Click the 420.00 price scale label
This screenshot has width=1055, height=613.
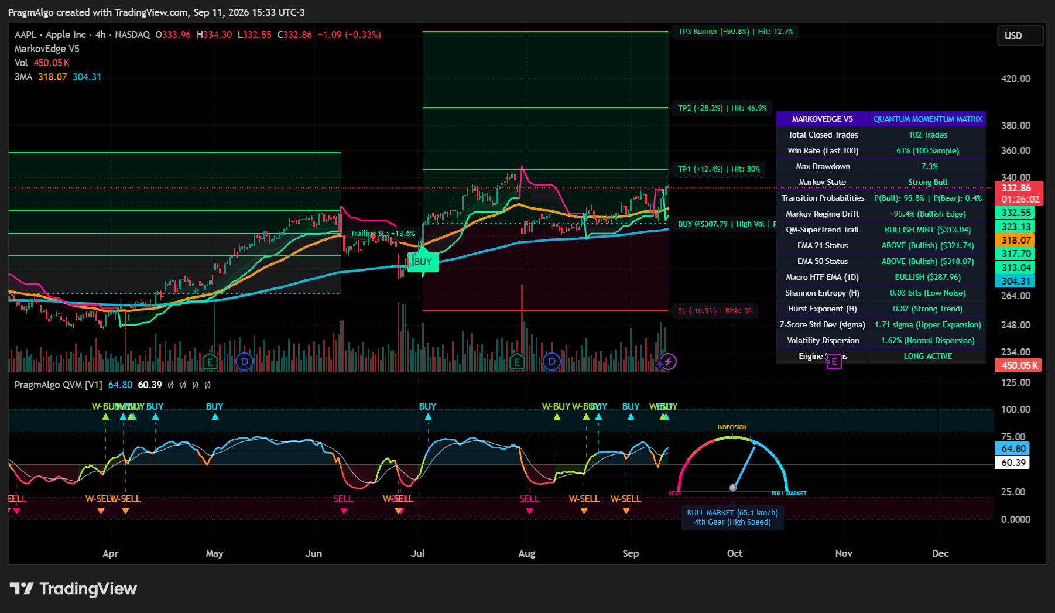(1016, 78)
